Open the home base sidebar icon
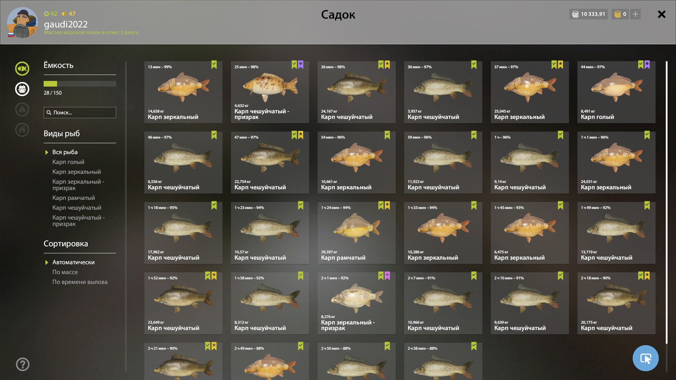 22,130
